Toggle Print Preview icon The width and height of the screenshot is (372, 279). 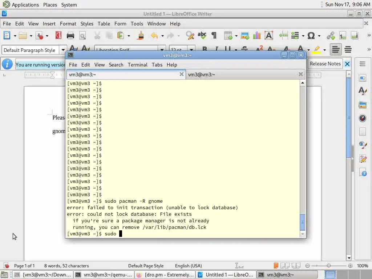pos(82,36)
